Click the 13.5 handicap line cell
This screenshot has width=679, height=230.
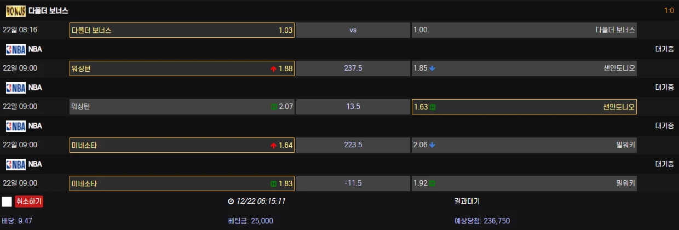[353, 107]
